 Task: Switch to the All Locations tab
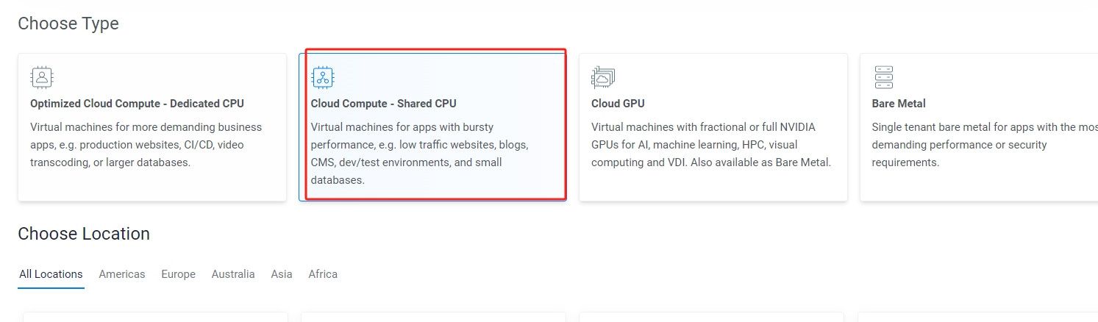pyautogui.click(x=51, y=274)
